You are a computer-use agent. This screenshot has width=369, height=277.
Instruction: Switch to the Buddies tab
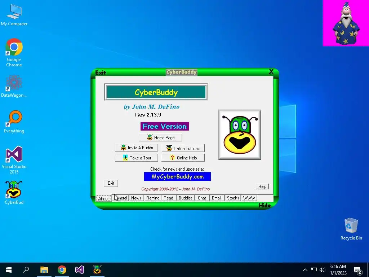tap(186, 198)
